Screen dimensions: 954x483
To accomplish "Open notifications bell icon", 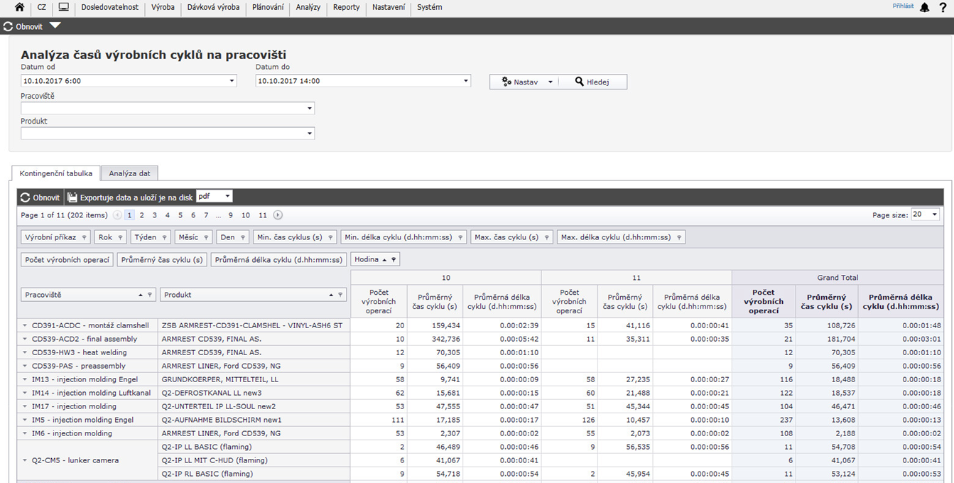I will coord(924,8).
